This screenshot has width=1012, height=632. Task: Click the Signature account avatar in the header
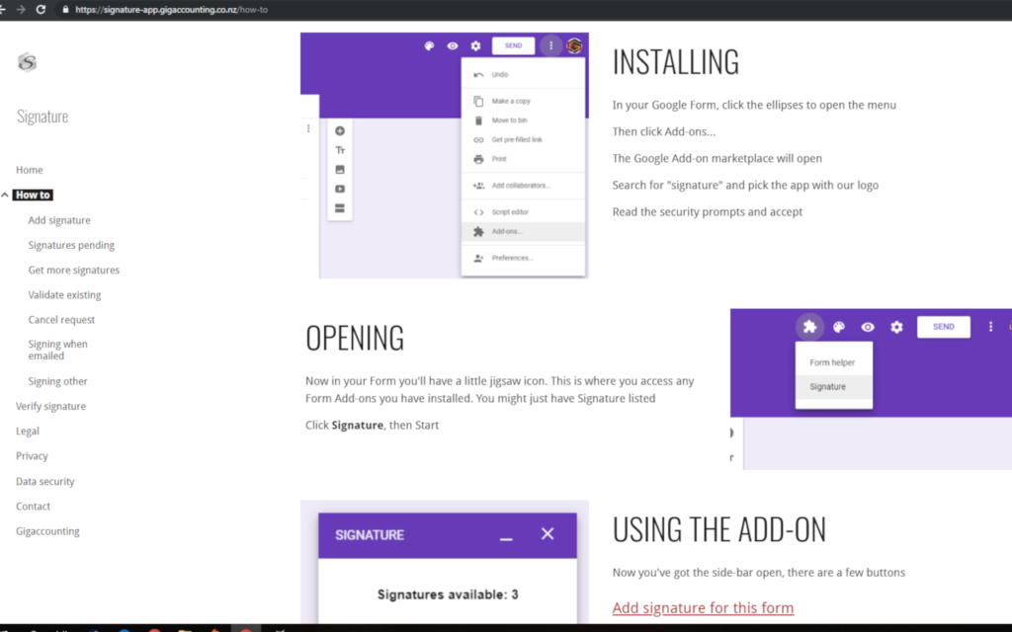point(572,45)
